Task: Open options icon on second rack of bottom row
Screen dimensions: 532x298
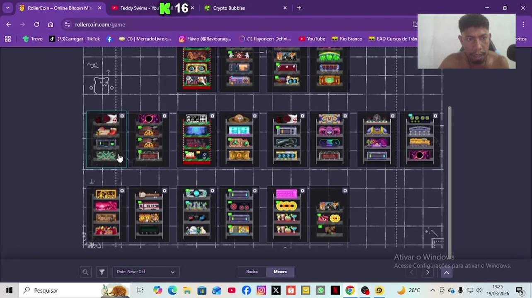Action: click(164, 191)
